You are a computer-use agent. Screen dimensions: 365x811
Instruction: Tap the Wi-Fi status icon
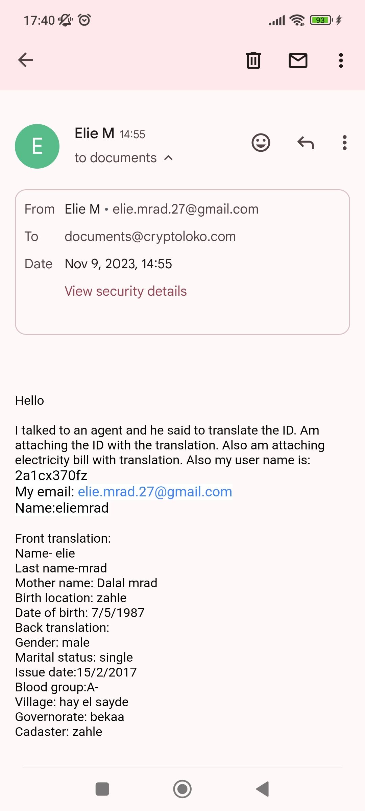[297, 20]
